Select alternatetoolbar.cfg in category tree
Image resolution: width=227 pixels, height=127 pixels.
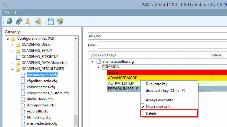point(42,75)
